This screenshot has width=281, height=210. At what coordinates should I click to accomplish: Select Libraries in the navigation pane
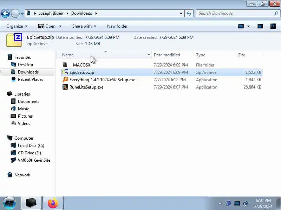(22, 94)
